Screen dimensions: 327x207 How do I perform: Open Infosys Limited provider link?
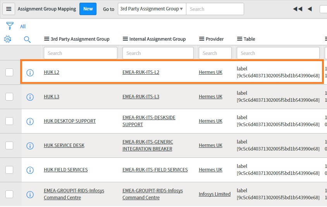tap(215, 194)
